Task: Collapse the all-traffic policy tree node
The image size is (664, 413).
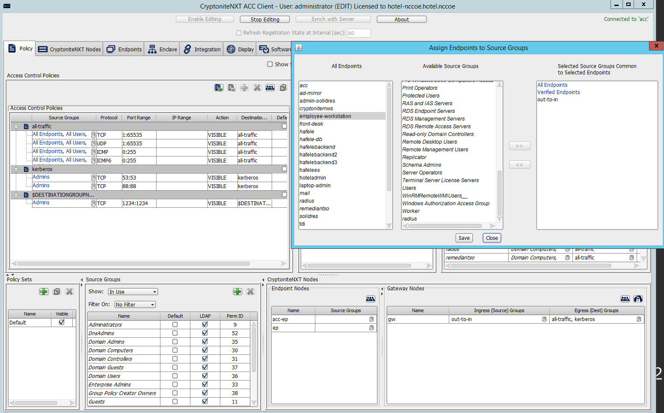Action: tap(16, 127)
